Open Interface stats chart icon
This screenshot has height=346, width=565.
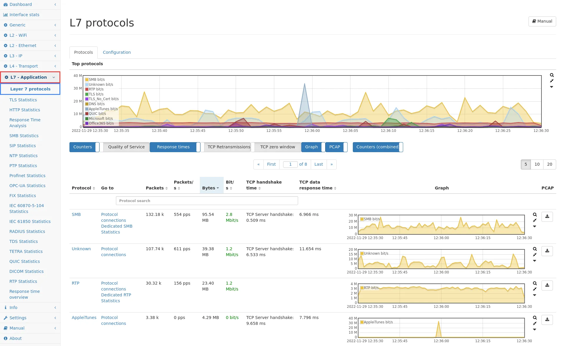tap(5, 15)
